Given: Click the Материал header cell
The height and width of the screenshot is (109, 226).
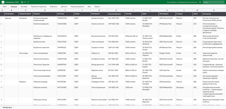Looking at the screenshot, I should click(99, 14).
